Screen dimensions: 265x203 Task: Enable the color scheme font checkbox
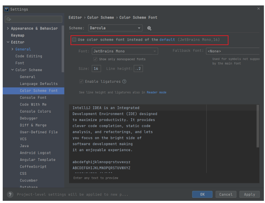point(74,39)
